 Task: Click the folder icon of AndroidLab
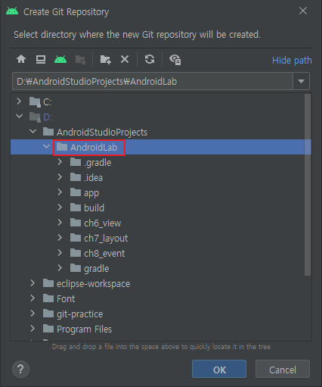62,147
